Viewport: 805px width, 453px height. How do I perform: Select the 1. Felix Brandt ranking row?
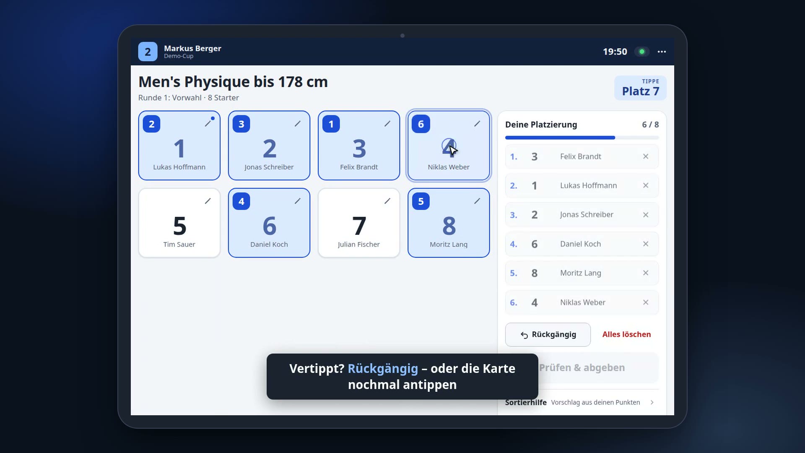click(582, 156)
